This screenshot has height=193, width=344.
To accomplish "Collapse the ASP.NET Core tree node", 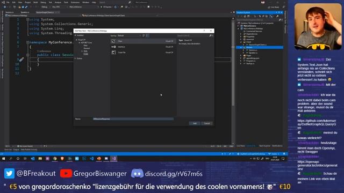I will click(x=80, y=43).
